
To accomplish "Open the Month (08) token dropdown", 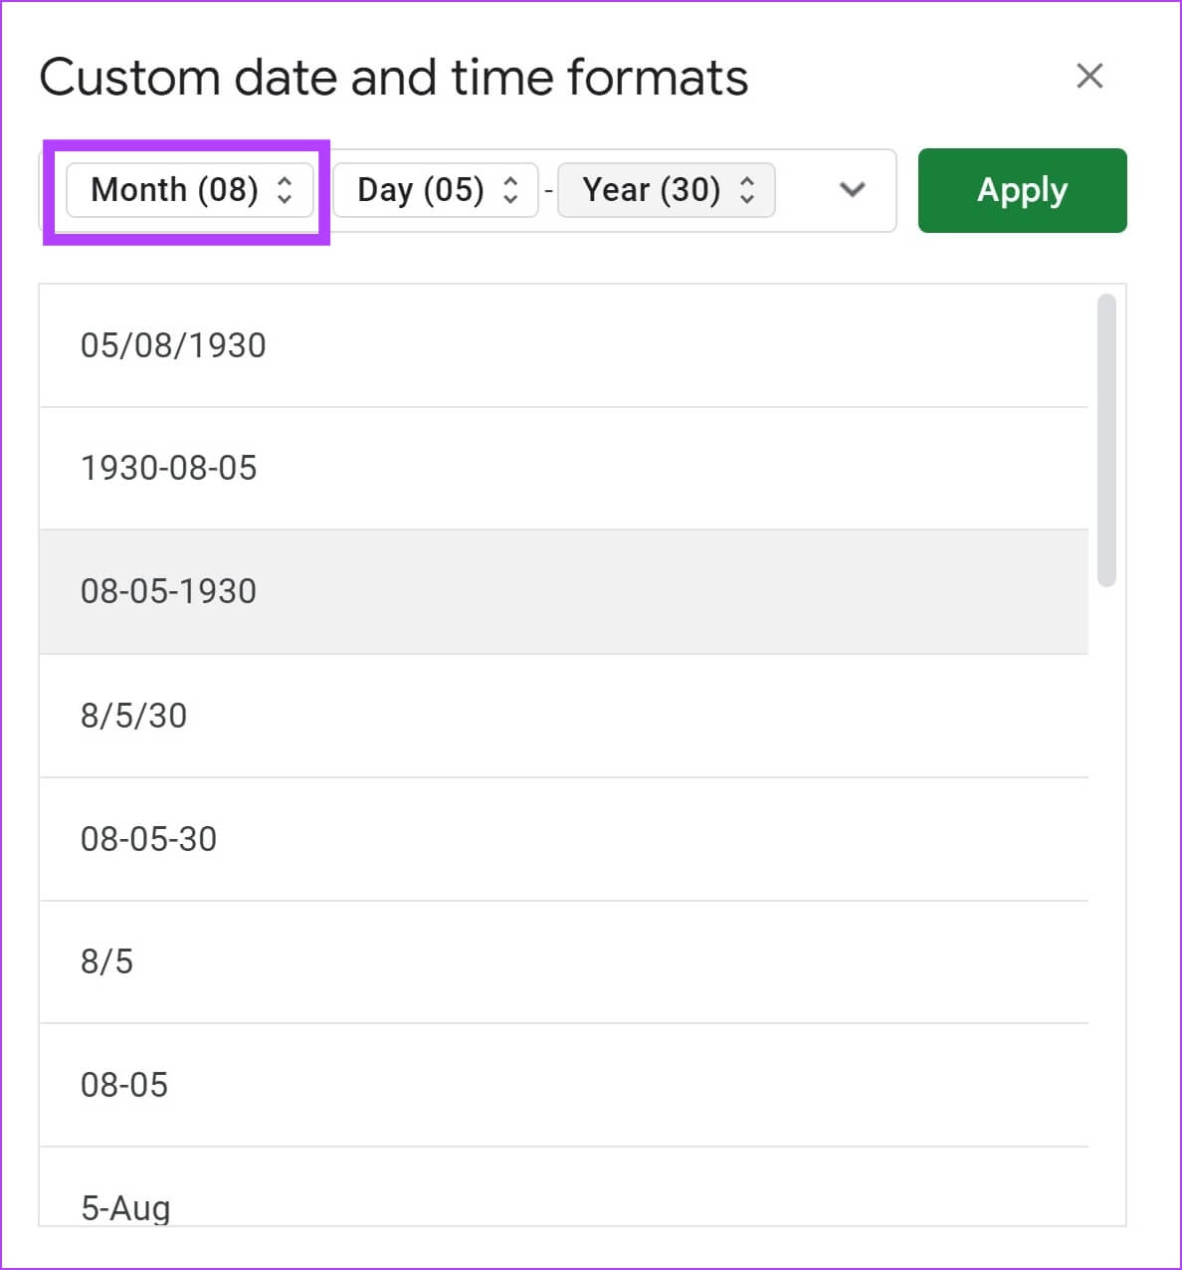I will (x=174, y=190).
